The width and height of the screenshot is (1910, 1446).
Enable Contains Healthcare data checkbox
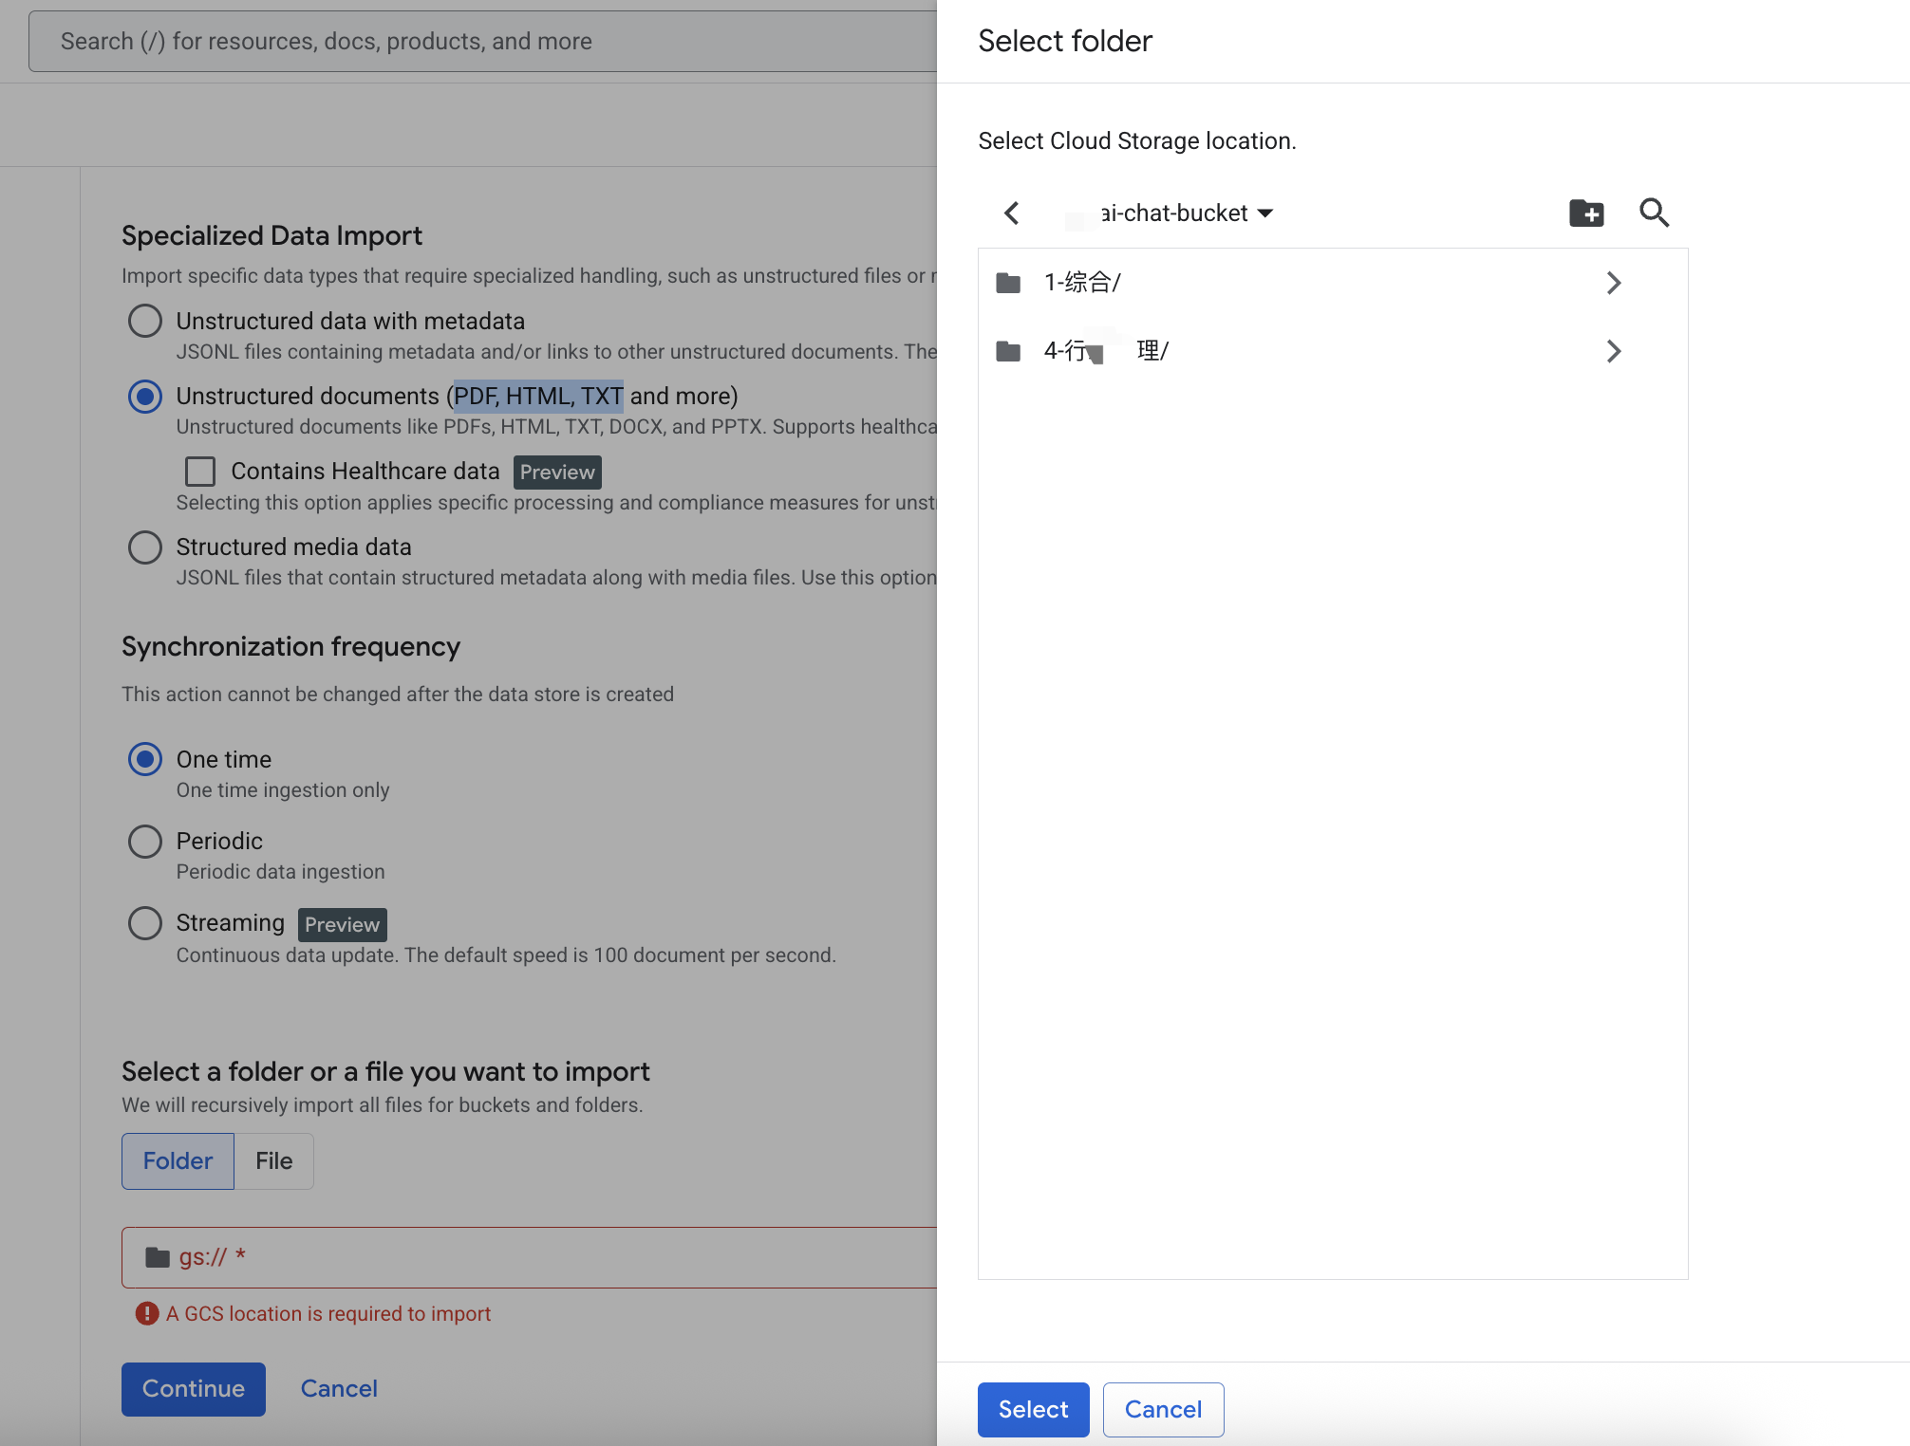(x=200, y=472)
